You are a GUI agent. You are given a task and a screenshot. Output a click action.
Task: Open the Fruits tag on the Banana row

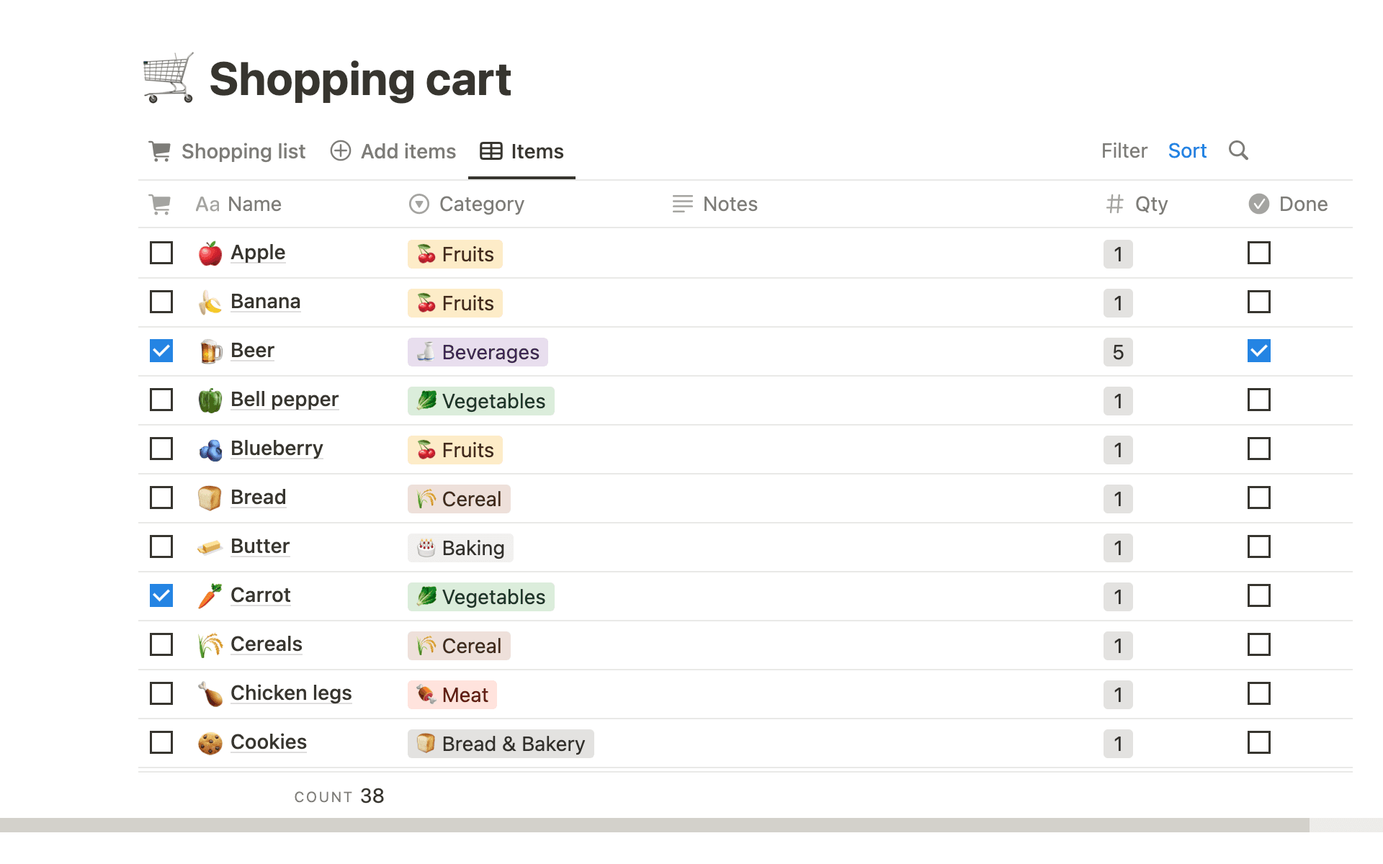pos(455,303)
